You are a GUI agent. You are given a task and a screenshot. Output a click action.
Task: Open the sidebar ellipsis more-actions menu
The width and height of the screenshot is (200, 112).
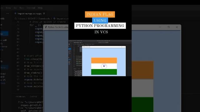tap(7, 13)
